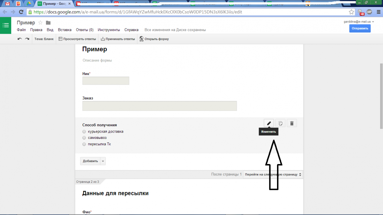Image resolution: width=383 pixels, height=215 pixels.
Task: Switch to the pinned Google Drive tab
Action: pyautogui.click(x=29, y=4)
